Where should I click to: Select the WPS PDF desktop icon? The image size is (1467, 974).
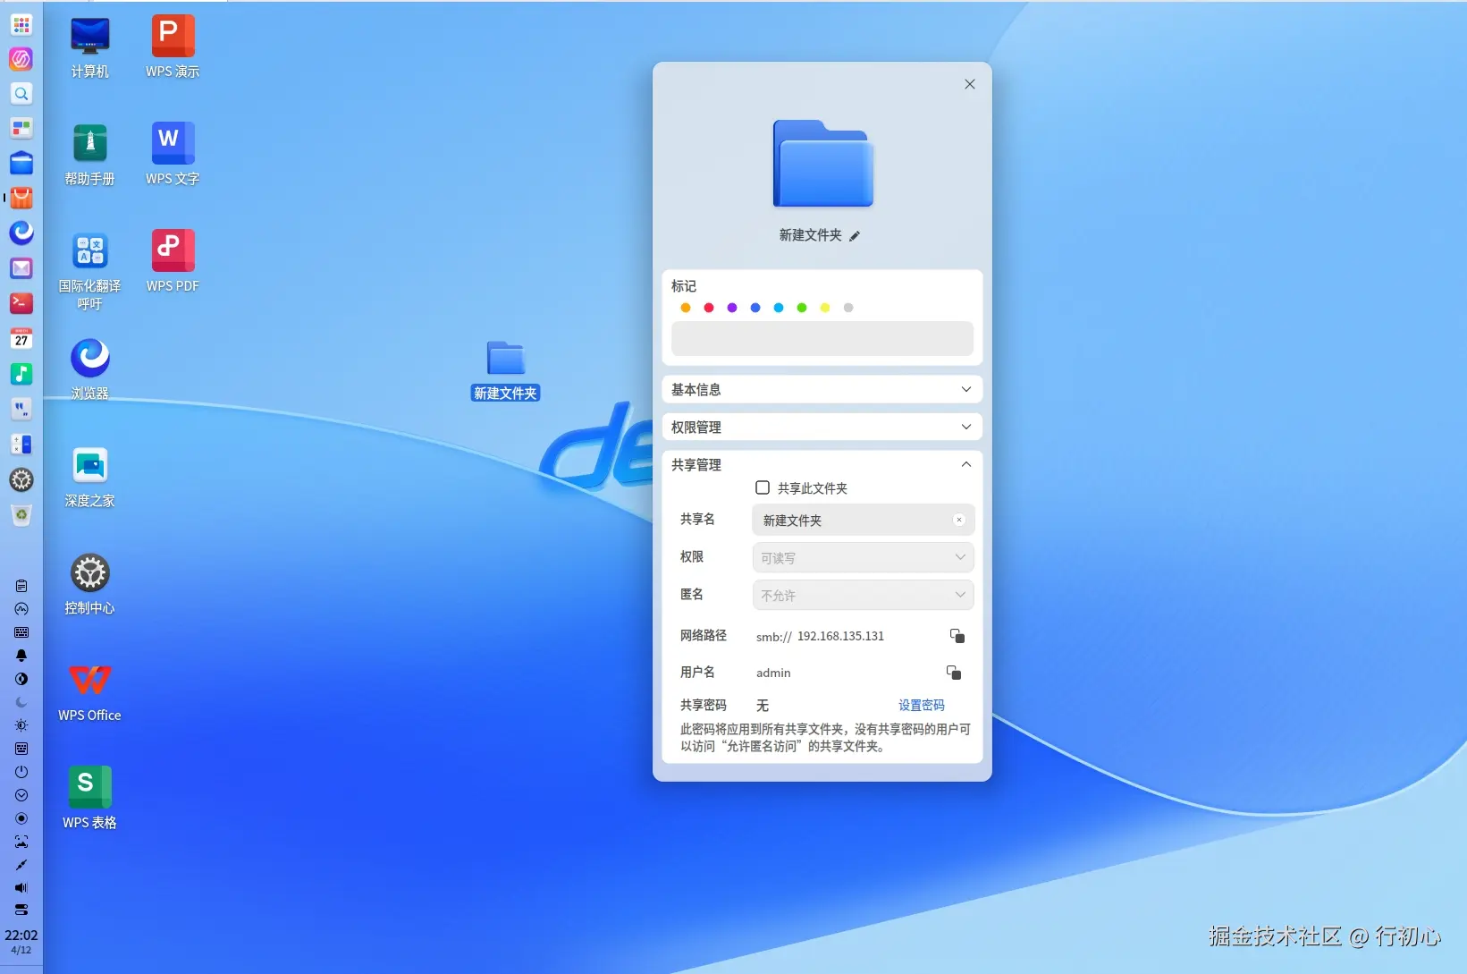(173, 262)
